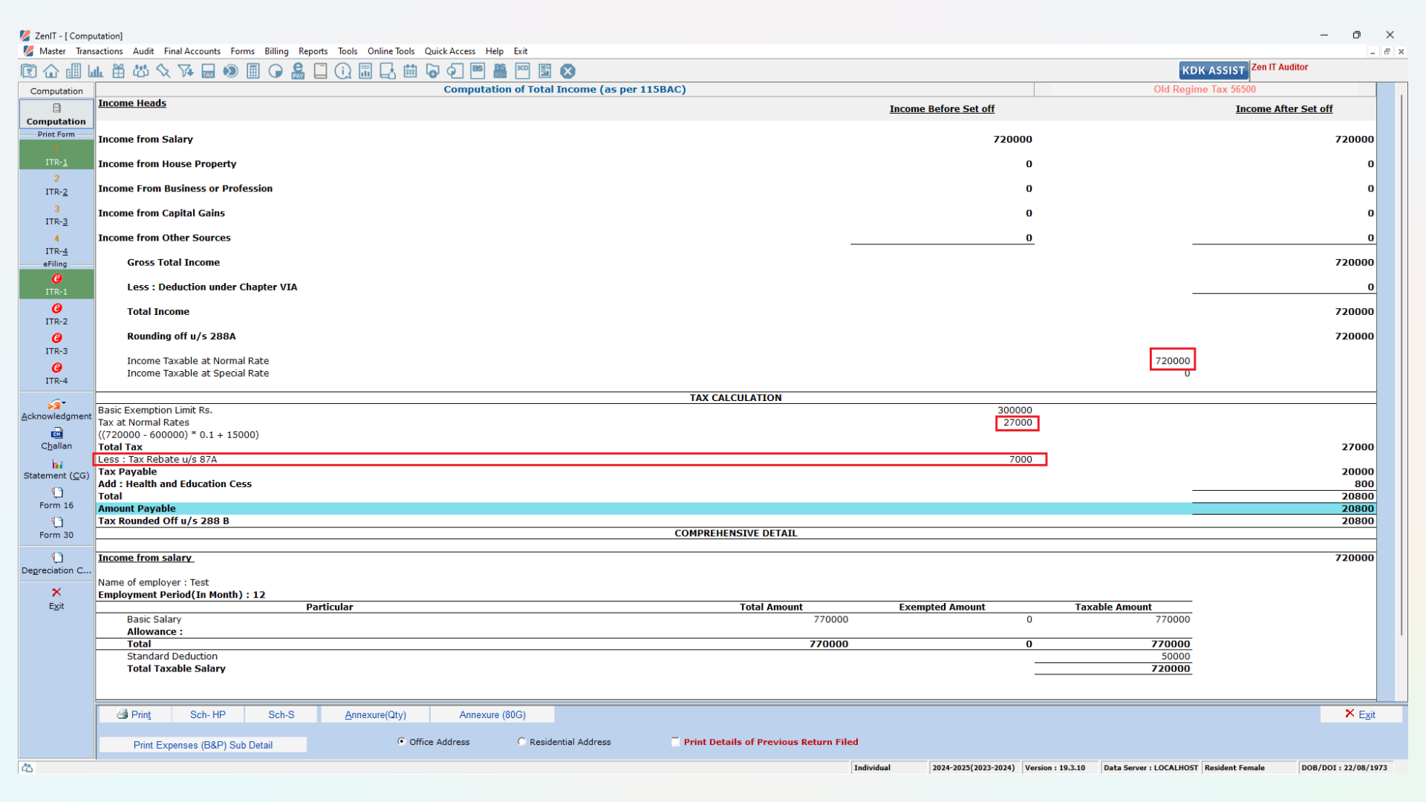Click the Annexure (80G) button
The width and height of the screenshot is (1426, 802).
pyautogui.click(x=492, y=714)
